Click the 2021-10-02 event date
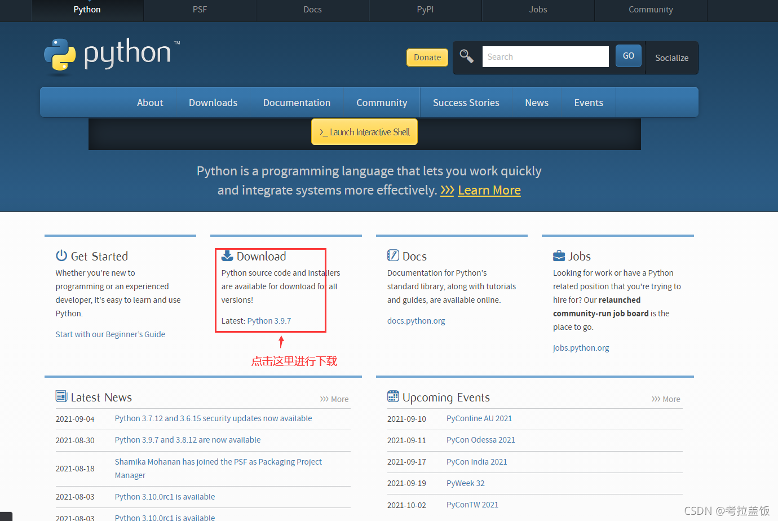Screen dimensions: 778x521 [x=406, y=505]
